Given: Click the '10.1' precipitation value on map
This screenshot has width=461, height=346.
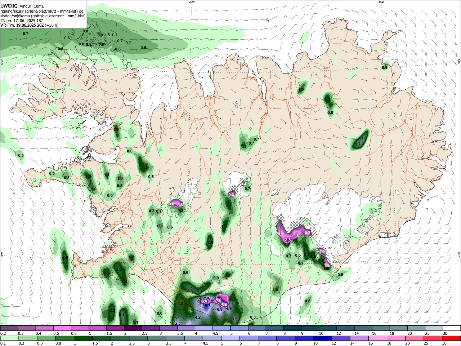Looking at the screenshot, I should (x=206, y=305).
